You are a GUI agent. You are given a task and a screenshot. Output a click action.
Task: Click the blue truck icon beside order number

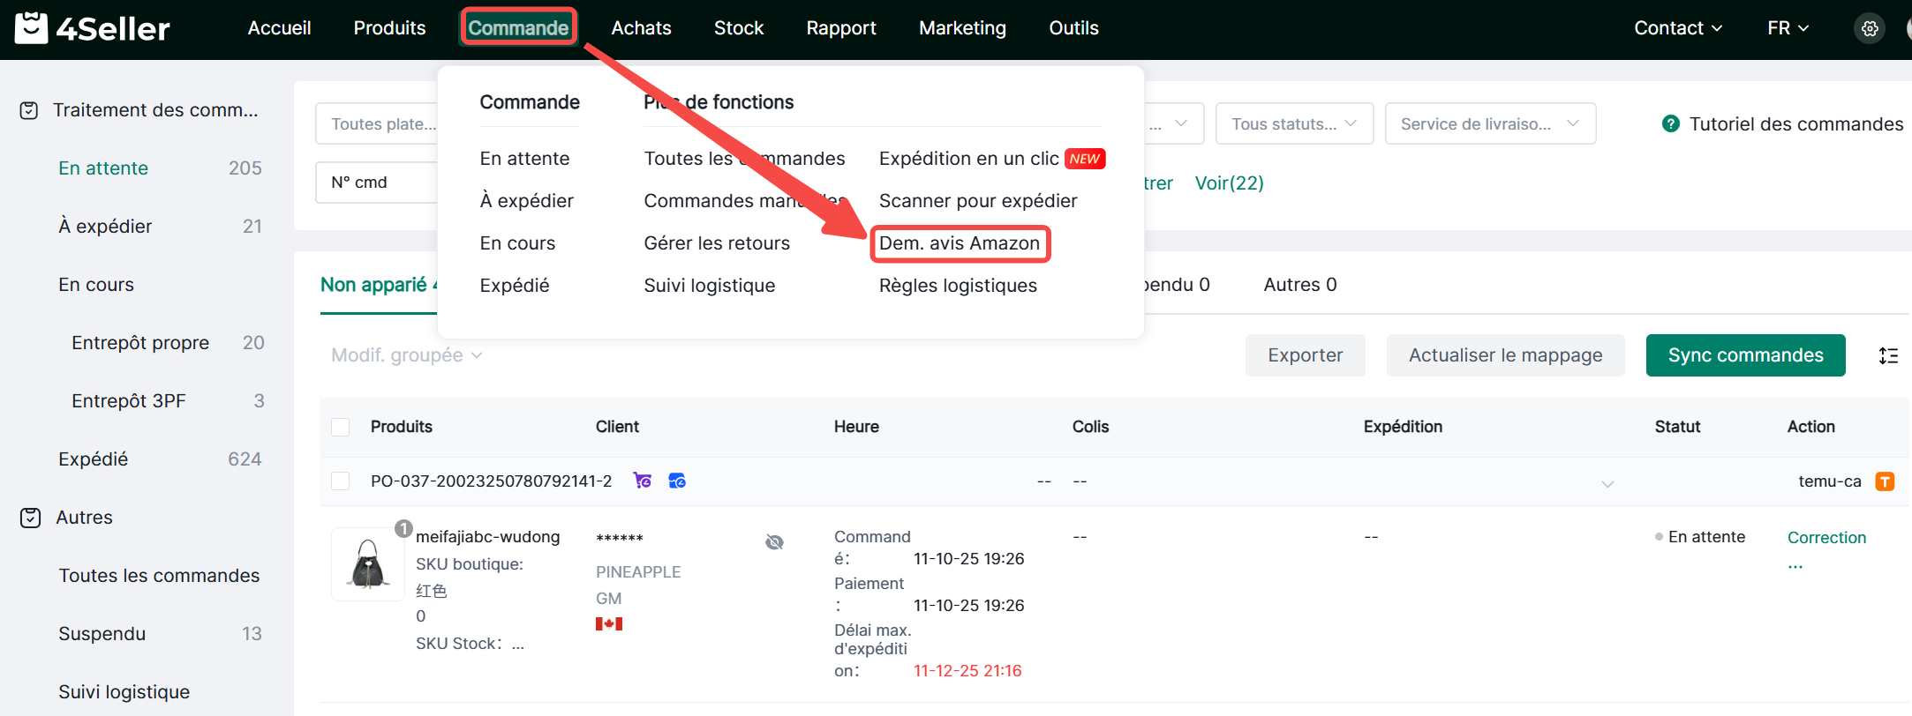pos(677,481)
